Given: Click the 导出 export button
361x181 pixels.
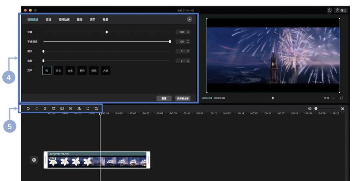Looking at the screenshot, I should click(x=341, y=10).
